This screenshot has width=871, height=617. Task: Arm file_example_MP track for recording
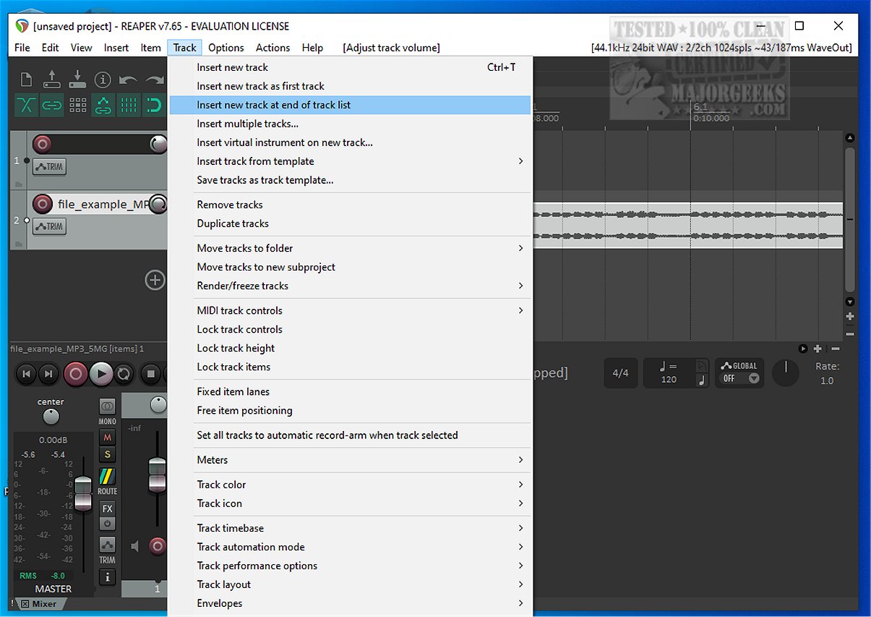pyautogui.click(x=43, y=204)
